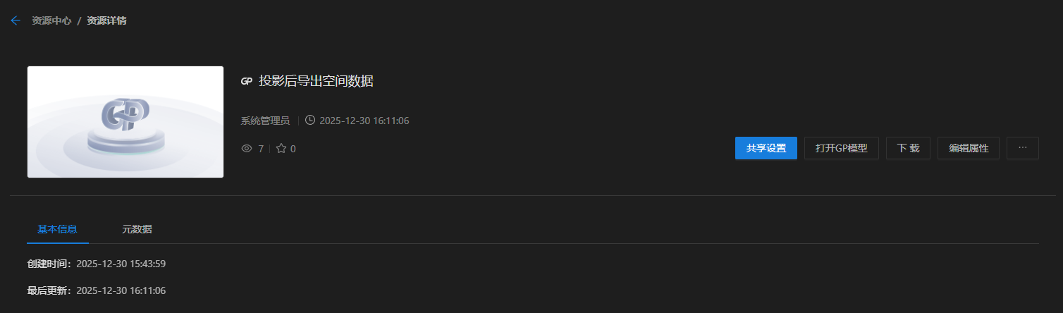Click the 资源详情 breadcrumb text

tap(106, 21)
